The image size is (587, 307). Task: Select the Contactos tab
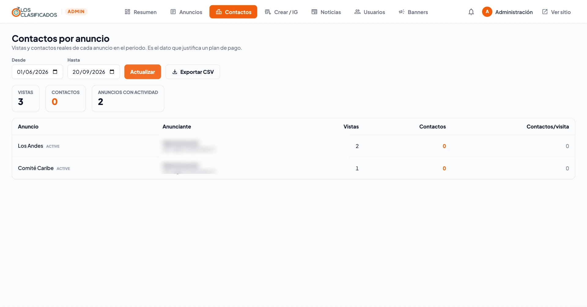point(233,12)
